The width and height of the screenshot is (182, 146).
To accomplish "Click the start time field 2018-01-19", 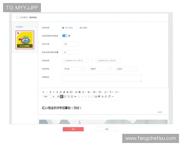I will [x=75, y=61].
